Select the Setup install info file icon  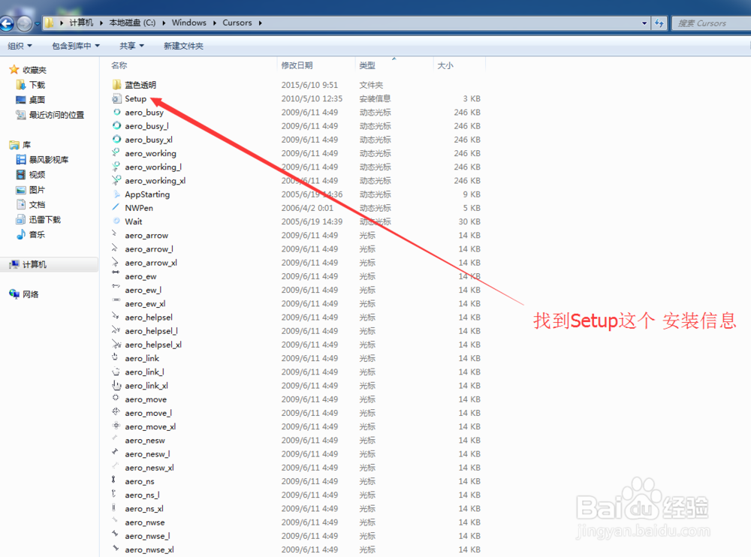tap(116, 98)
